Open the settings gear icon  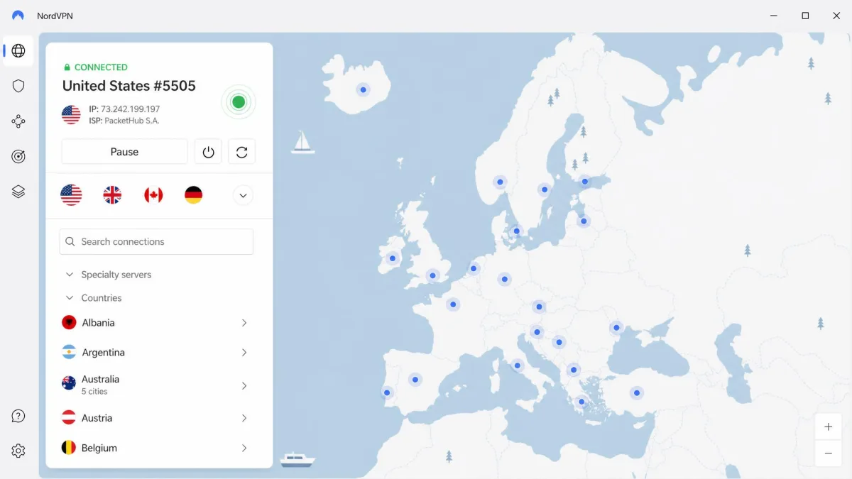(x=18, y=451)
